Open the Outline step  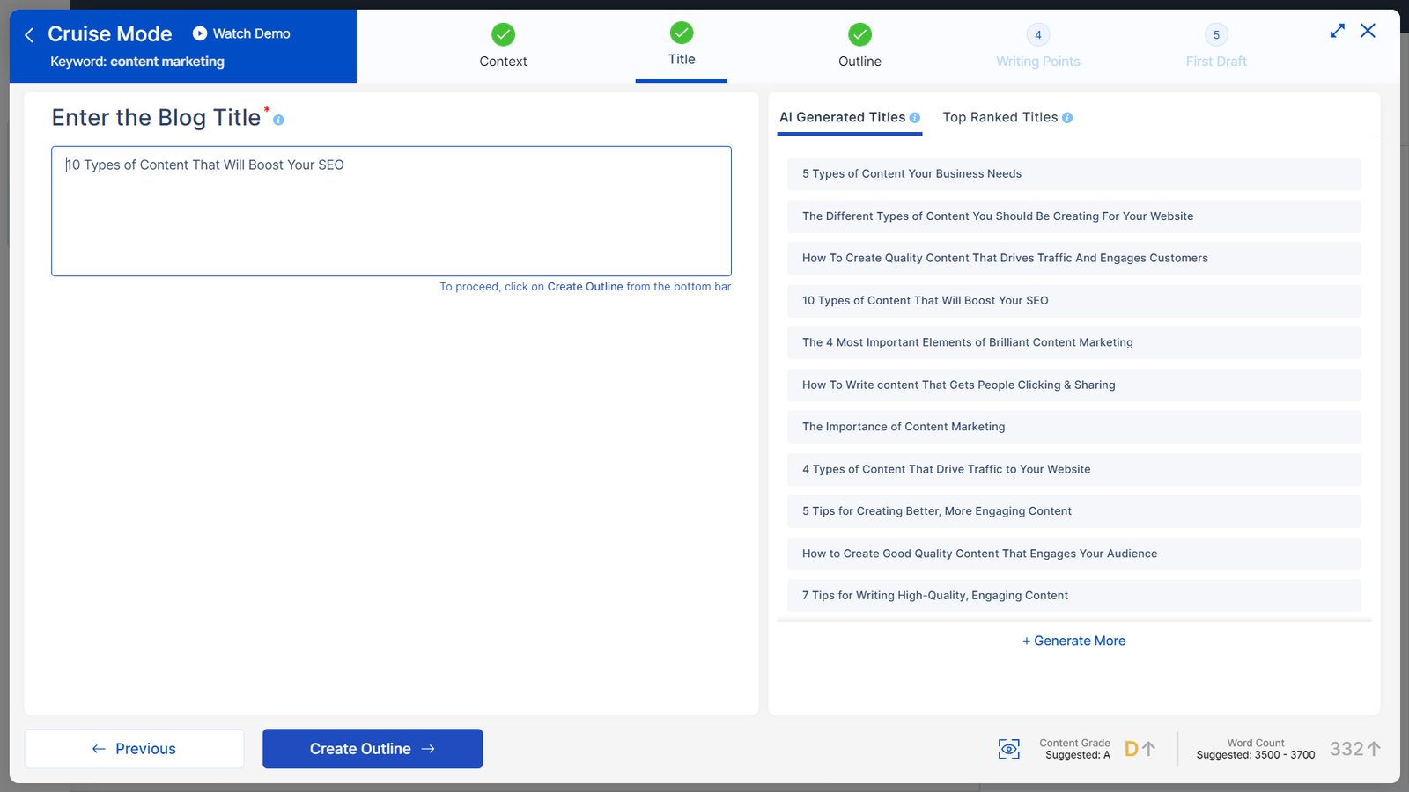859,46
